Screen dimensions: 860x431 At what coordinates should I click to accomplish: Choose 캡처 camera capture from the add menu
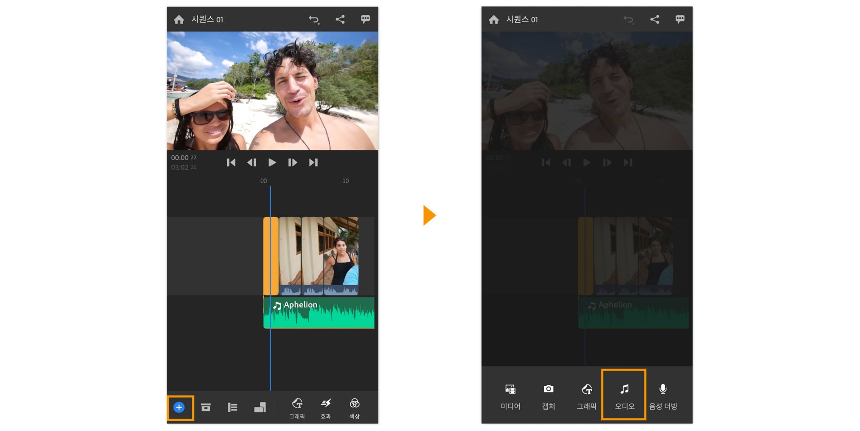point(548,397)
